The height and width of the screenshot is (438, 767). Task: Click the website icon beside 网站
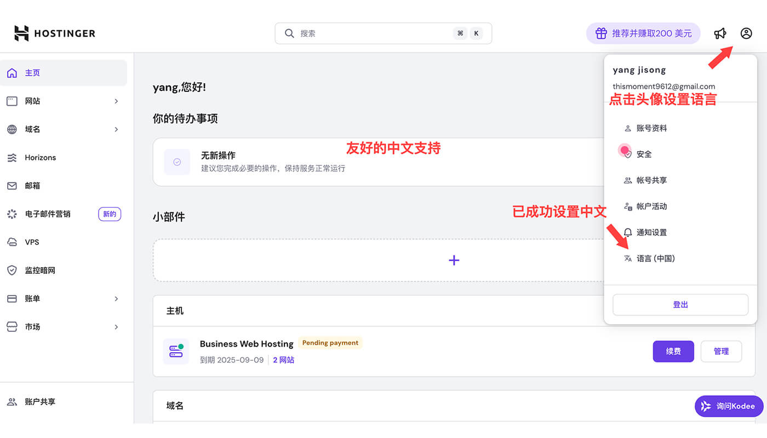12,101
